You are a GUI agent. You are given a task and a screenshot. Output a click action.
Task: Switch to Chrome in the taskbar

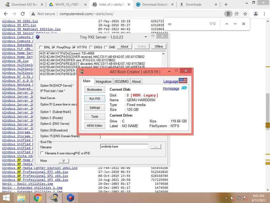(37, 198)
